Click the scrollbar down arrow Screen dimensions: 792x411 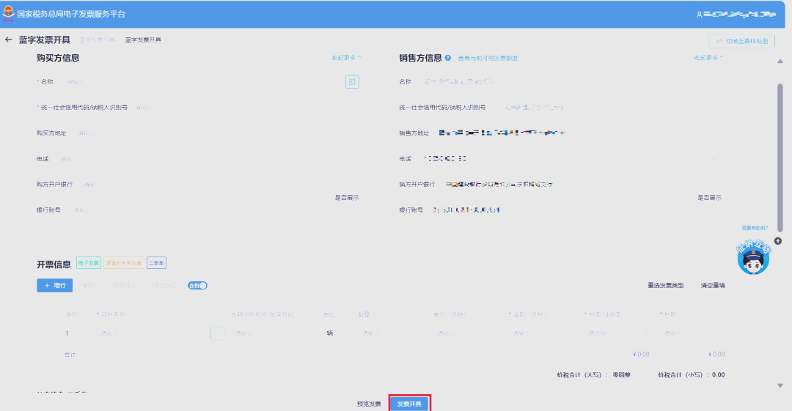click(x=780, y=386)
